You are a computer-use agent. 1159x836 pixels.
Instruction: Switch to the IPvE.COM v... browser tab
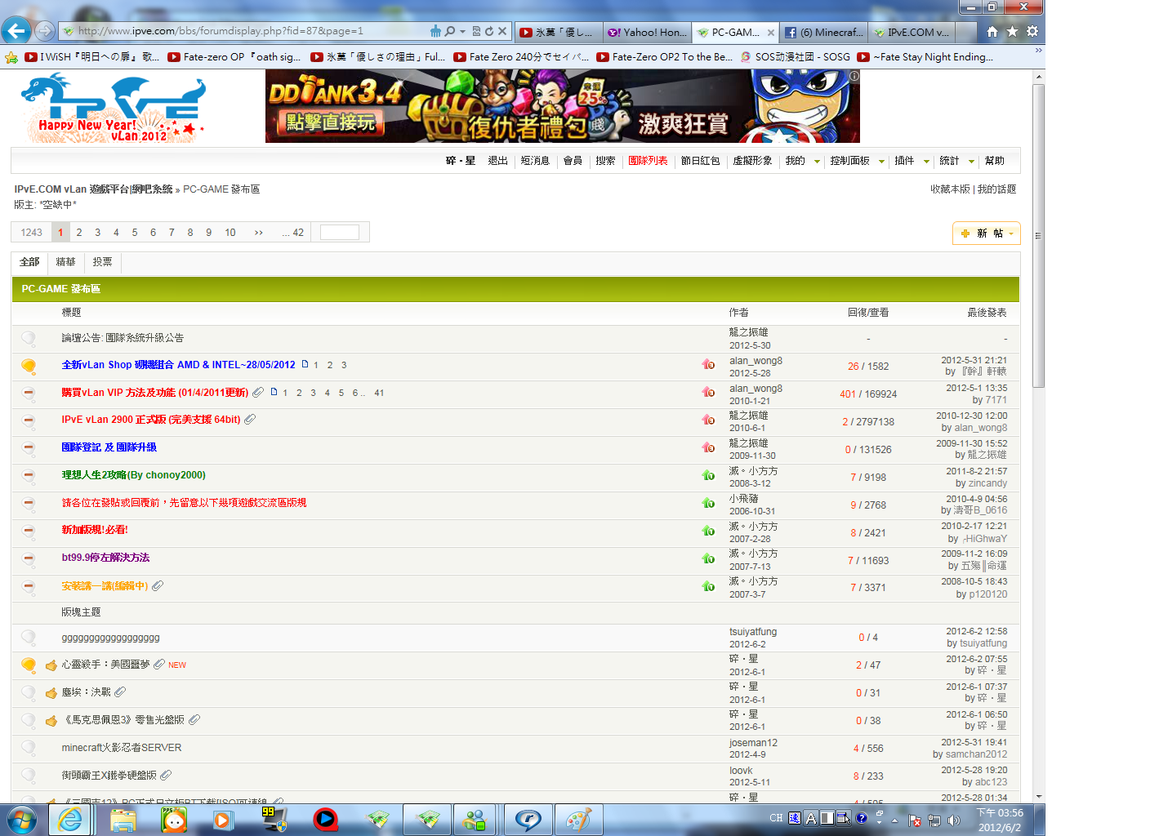point(911,33)
